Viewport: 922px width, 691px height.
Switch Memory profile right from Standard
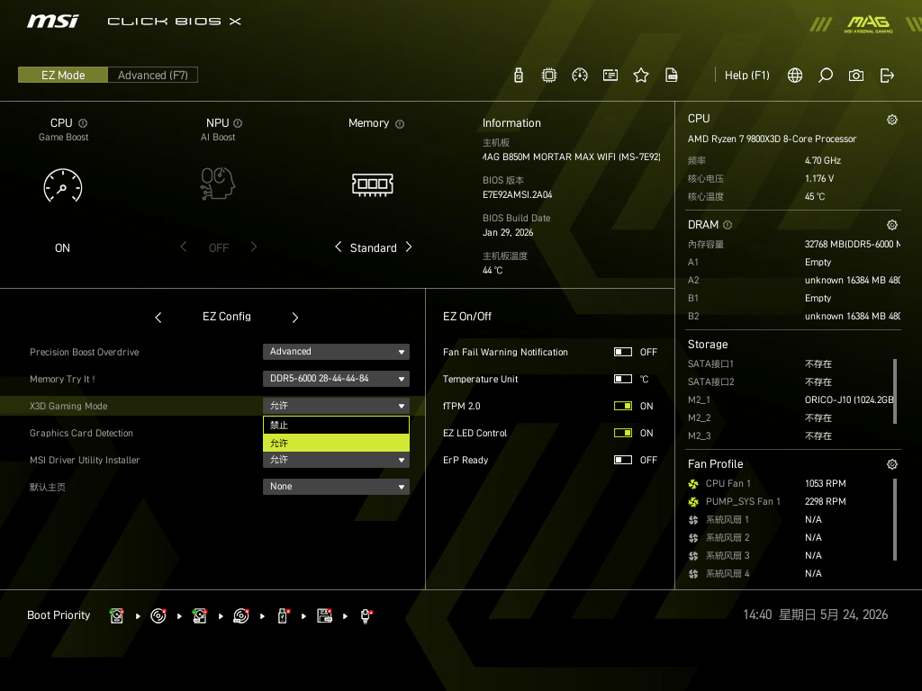pyautogui.click(x=409, y=247)
